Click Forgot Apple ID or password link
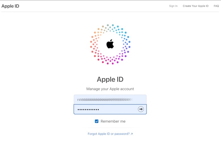Screen dimensions: 221x150 point(110,134)
